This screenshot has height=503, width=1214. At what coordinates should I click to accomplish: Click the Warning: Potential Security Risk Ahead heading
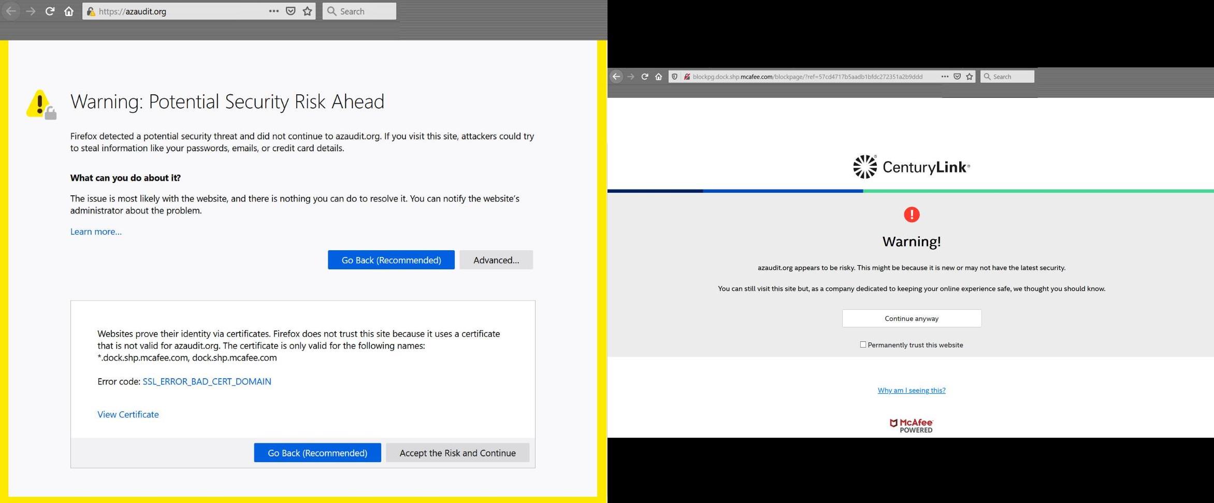click(x=227, y=102)
